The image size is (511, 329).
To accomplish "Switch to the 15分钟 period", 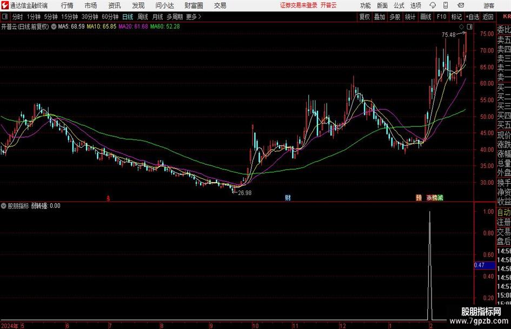I will point(69,17).
